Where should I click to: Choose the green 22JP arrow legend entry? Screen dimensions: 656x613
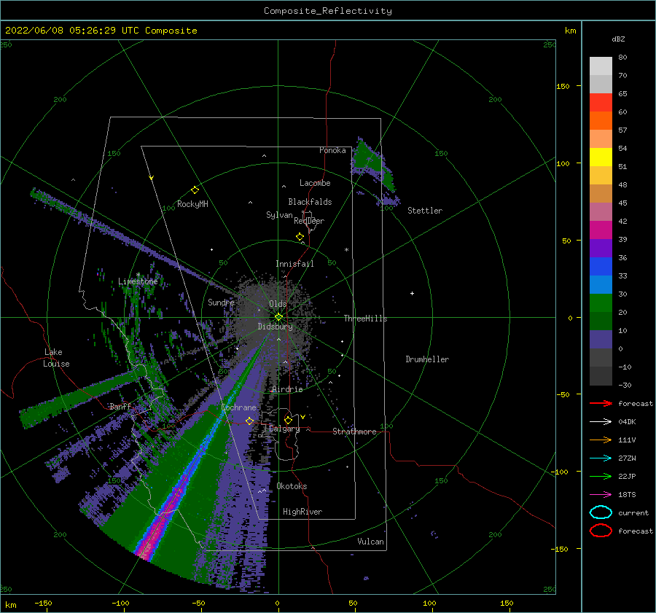point(601,476)
